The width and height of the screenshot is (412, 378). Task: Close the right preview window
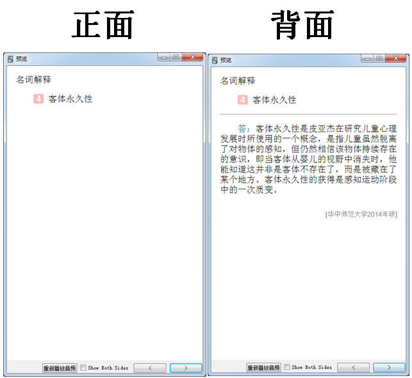pyautogui.click(x=396, y=58)
